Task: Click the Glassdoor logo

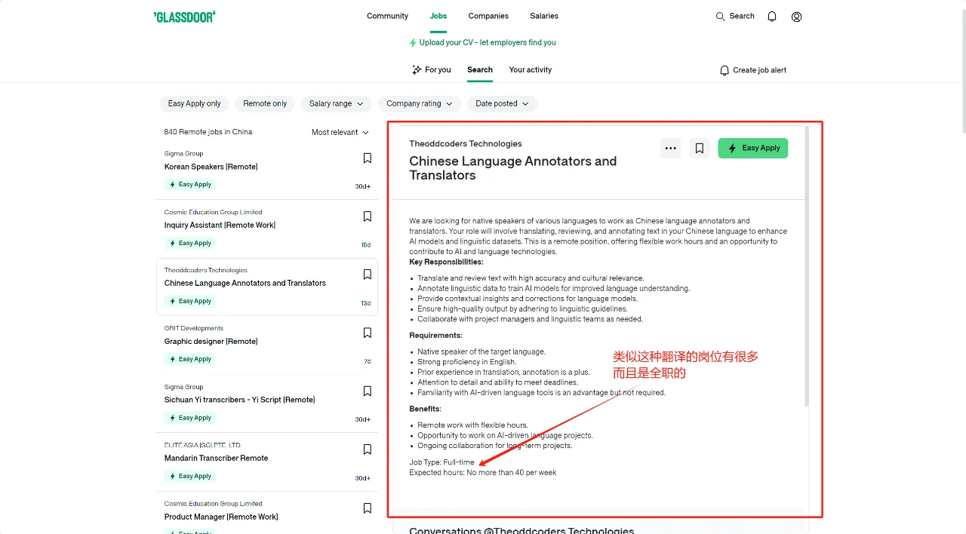Action: coord(184,17)
